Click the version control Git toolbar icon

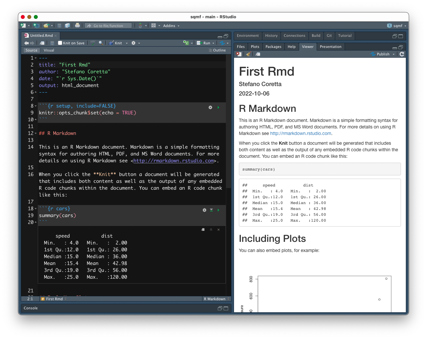coord(140,25)
